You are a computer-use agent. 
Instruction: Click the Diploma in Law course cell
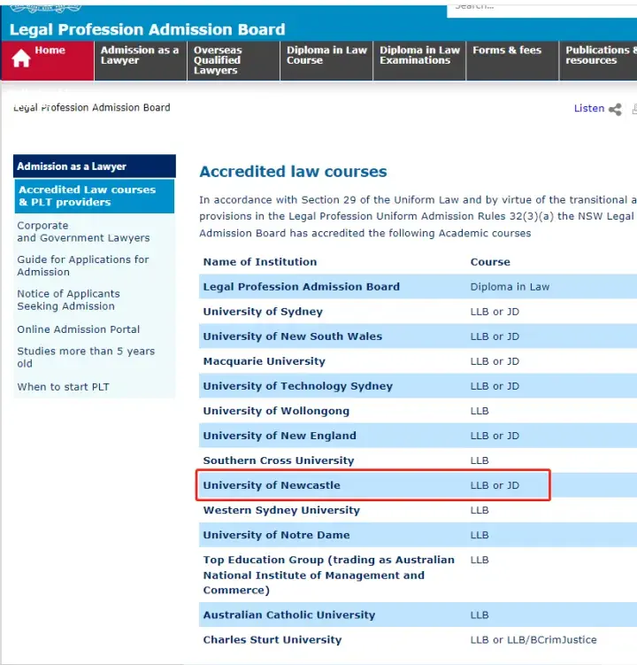tap(510, 287)
